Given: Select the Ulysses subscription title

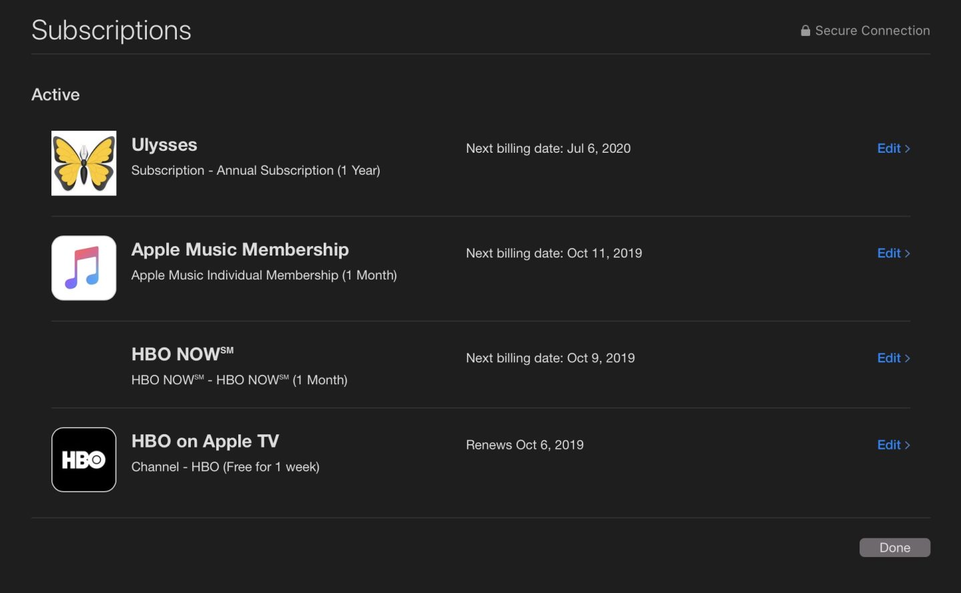Looking at the screenshot, I should click(x=164, y=145).
